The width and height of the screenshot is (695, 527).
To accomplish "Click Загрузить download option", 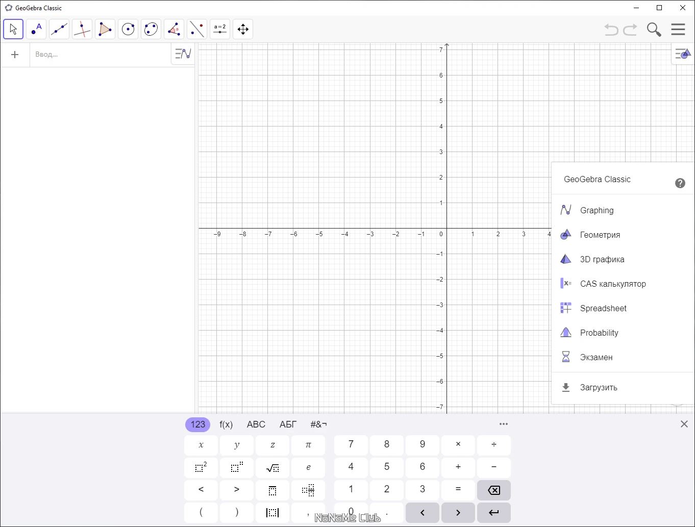I will point(623,387).
